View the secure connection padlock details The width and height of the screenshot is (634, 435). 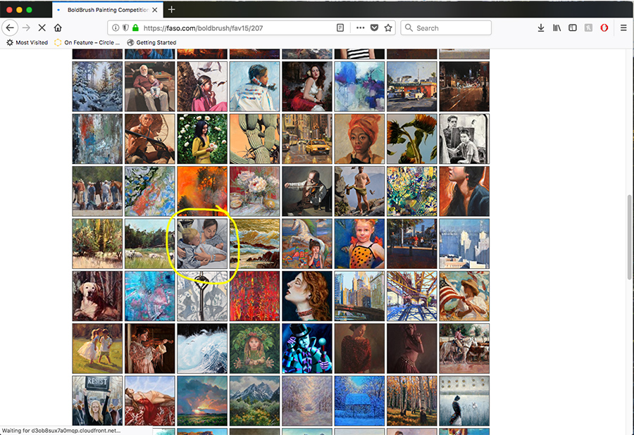tap(135, 28)
